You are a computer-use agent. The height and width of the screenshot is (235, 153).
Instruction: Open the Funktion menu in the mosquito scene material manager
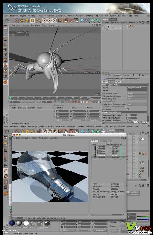[x=32, y=108]
